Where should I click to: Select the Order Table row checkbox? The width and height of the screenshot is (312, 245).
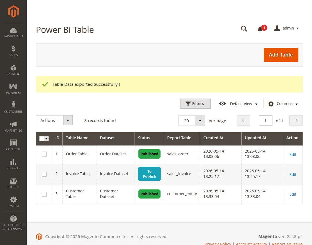44,154
